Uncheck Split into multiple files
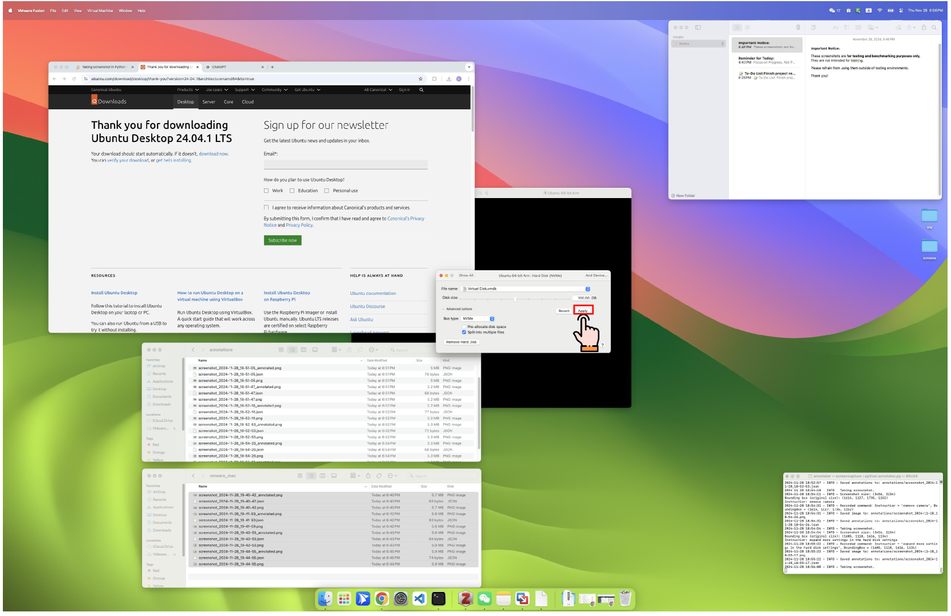The width and height of the screenshot is (951, 616). click(x=464, y=332)
